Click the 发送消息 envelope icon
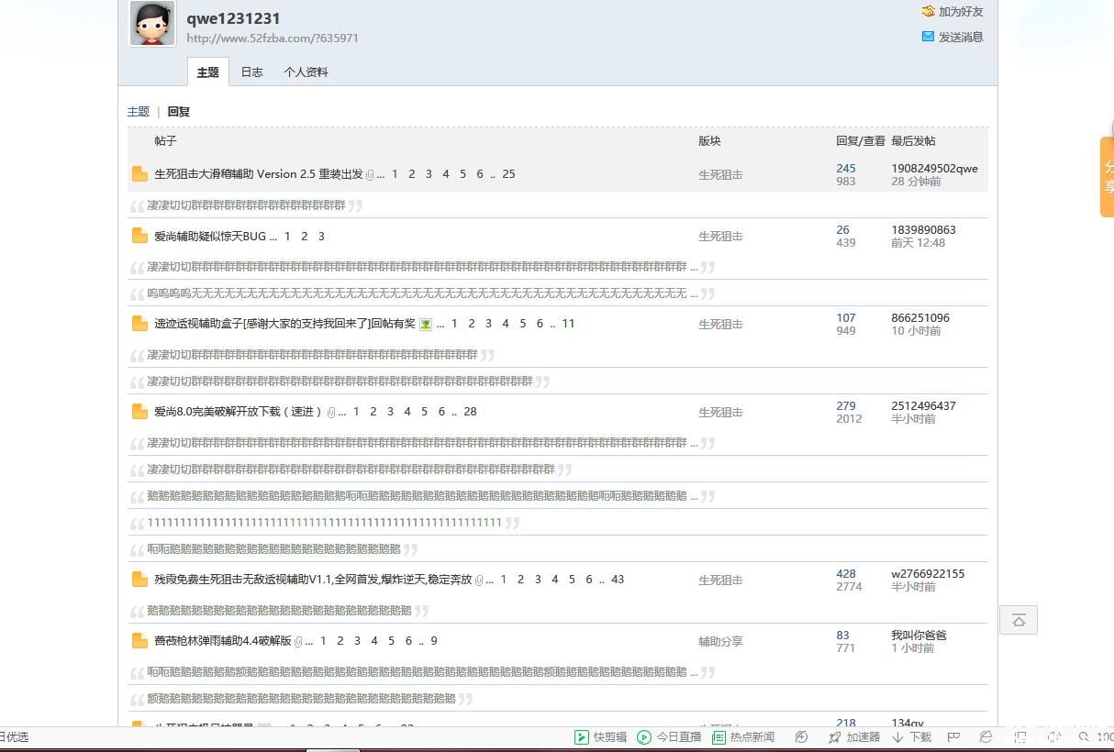The height and width of the screenshot is (752, 1114). pos(928,37)
